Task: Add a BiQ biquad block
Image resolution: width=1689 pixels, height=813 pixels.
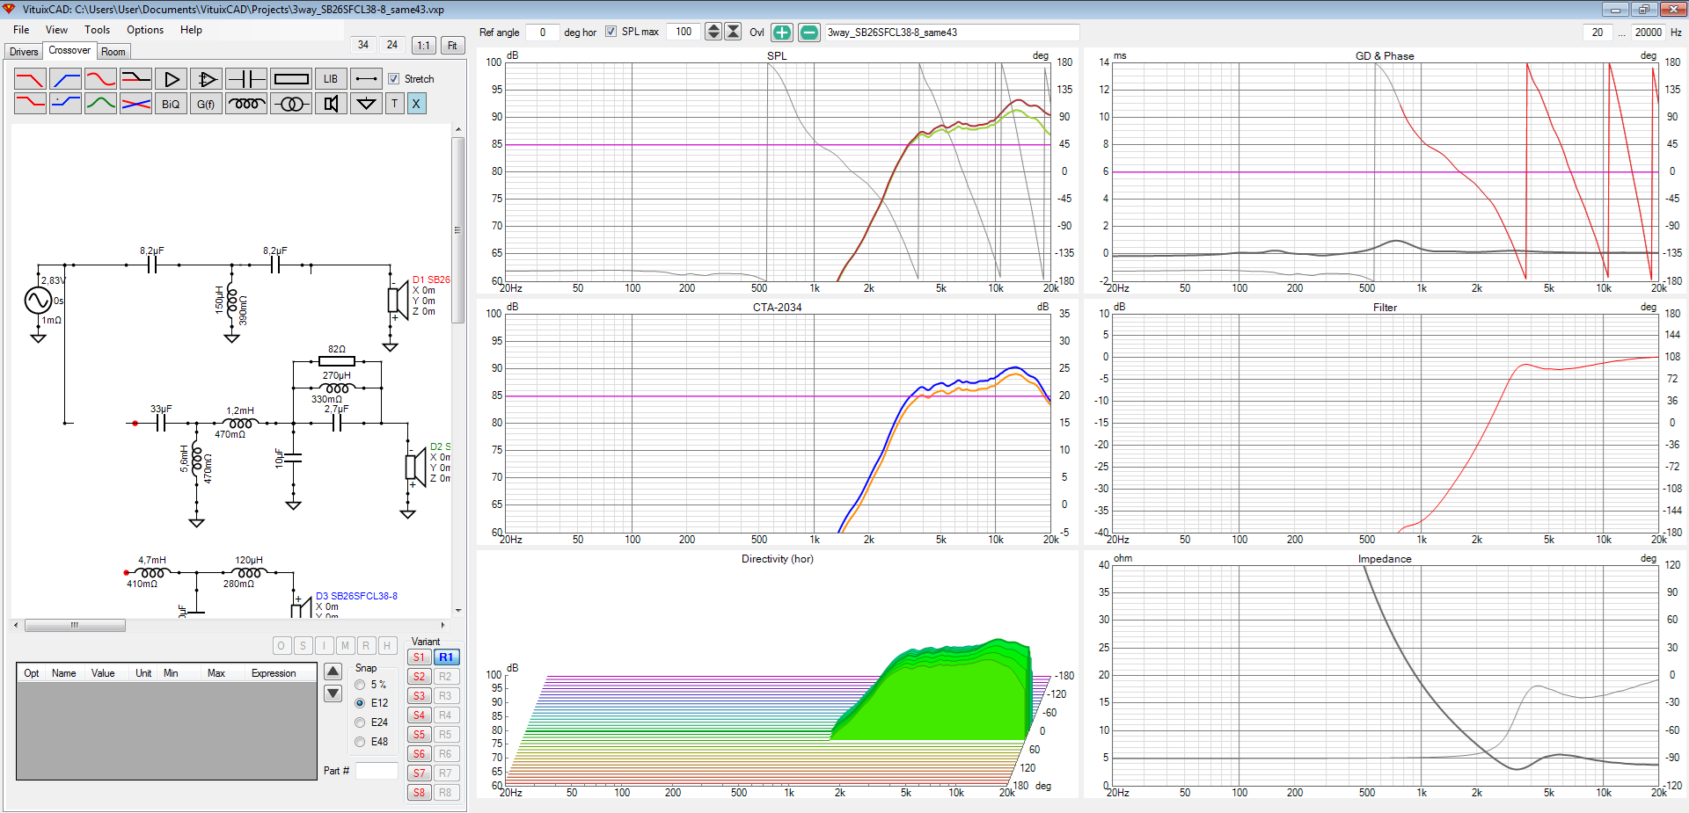Action: [x=171, y=104]
